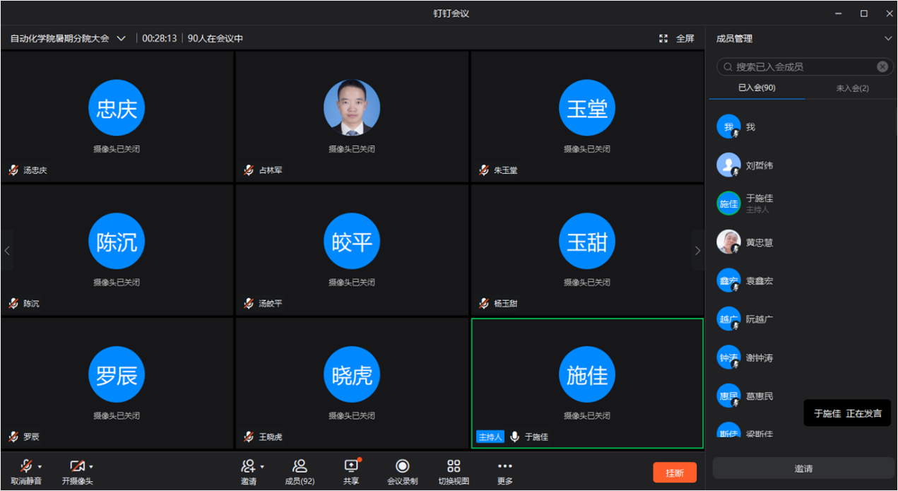Click the 共享 screen share icon

click(x=351, y=467)
